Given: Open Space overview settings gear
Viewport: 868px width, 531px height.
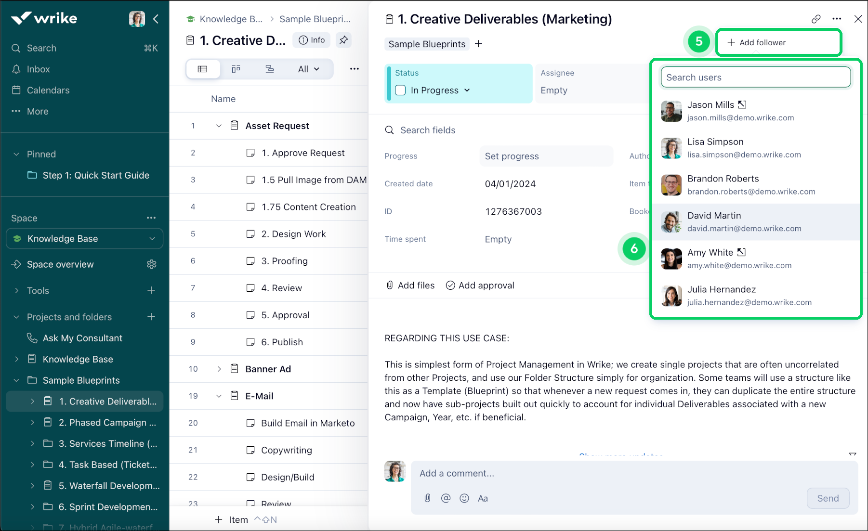Looking at the screenshot, I should click(x=152, y=264).
